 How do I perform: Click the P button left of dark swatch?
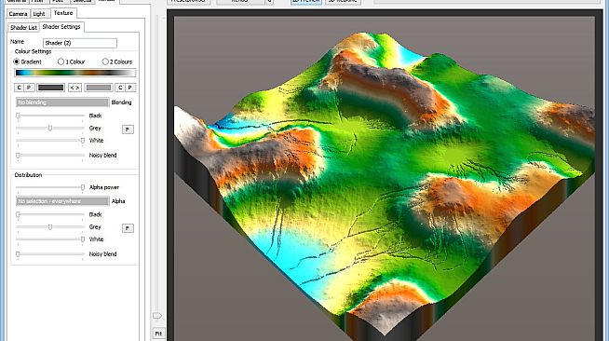[28, 88]
